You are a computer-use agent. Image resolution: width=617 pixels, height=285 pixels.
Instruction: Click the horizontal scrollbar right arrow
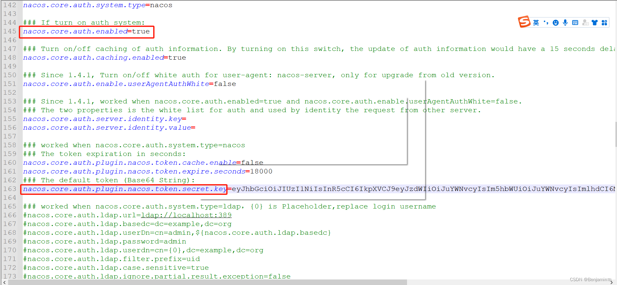[611, 282]
